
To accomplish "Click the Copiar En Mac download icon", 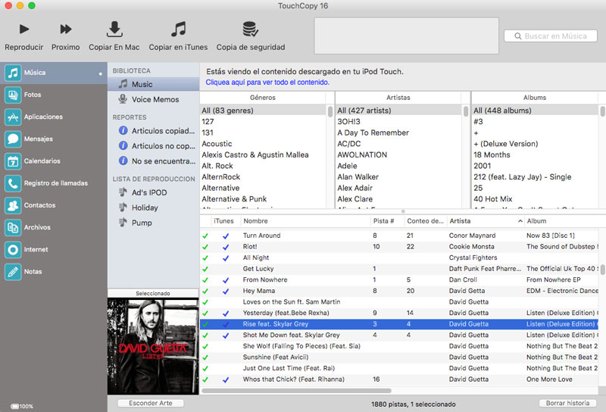I will point(114,30).
